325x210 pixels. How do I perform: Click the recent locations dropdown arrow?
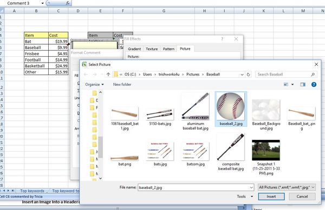102,74
